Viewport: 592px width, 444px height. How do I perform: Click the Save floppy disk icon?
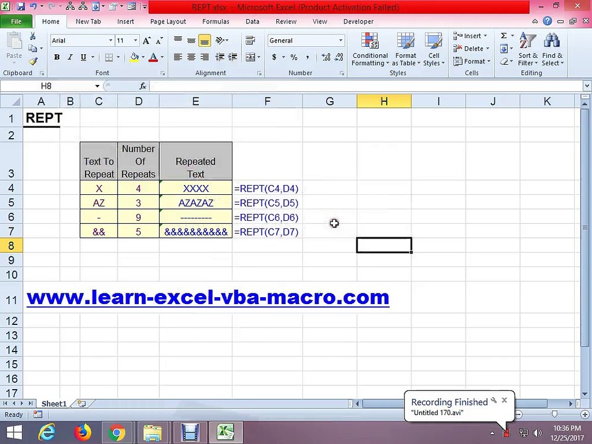pos(20,6)
